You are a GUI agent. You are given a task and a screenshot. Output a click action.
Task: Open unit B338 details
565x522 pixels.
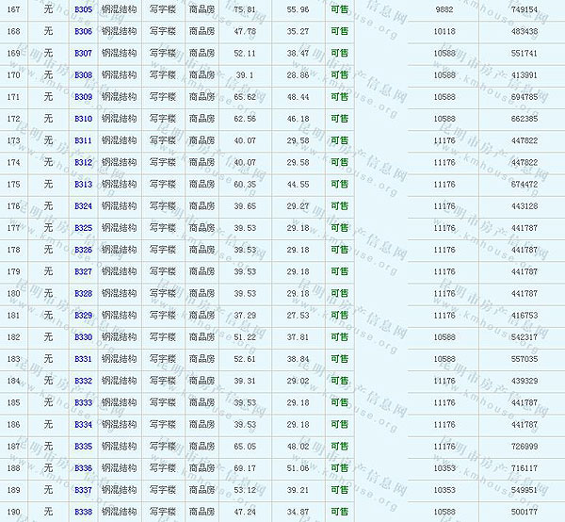click(x=83, y=513)
